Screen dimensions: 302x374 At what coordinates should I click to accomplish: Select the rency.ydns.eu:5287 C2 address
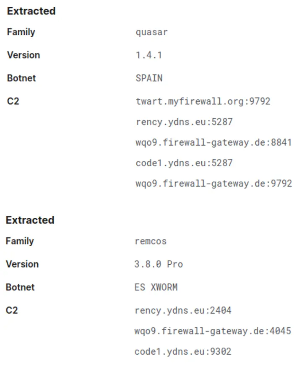[184, 122]
